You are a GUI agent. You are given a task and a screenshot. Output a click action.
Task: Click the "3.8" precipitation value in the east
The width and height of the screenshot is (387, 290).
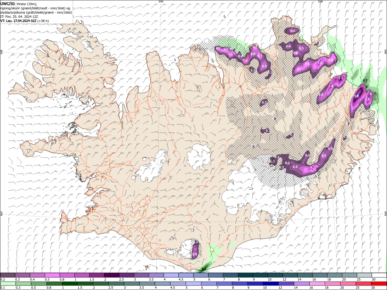[x=356, y=96]
